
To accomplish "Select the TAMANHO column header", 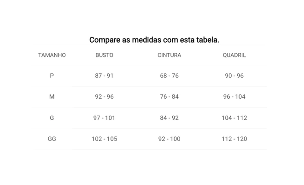I will [52, 55].
